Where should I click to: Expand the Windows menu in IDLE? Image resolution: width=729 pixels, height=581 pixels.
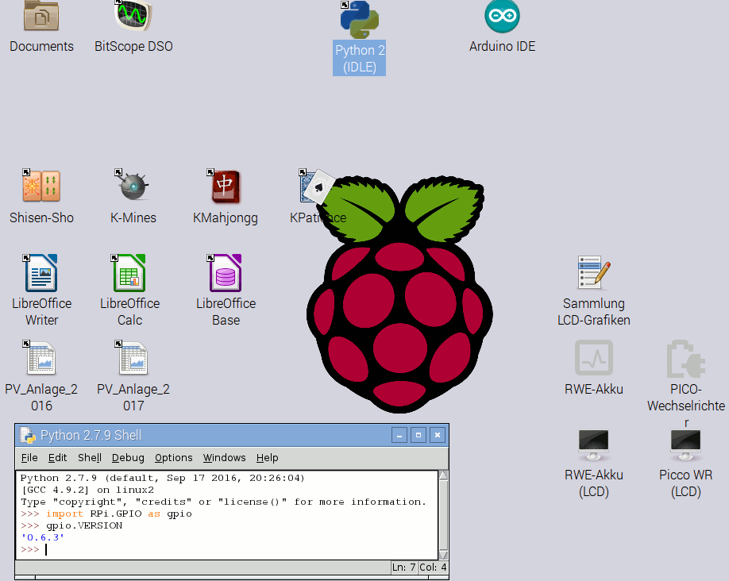coord(224,458)
